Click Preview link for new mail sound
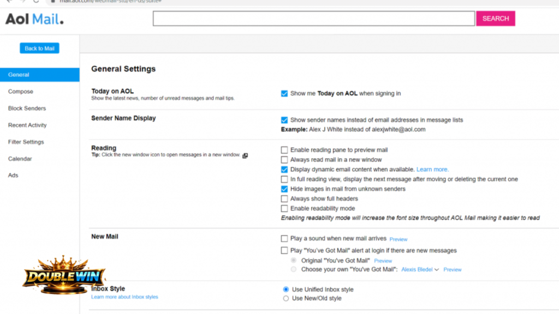Viewport: 559px width, 314px height. coord(398,239)
